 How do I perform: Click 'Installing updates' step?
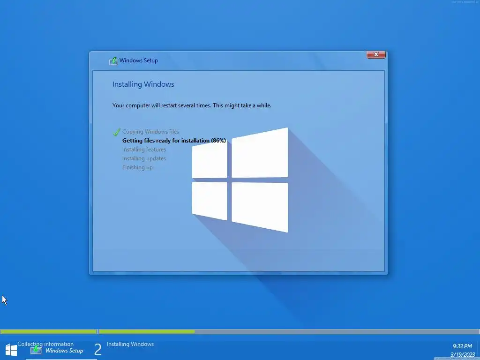click(x=144, y=158)
